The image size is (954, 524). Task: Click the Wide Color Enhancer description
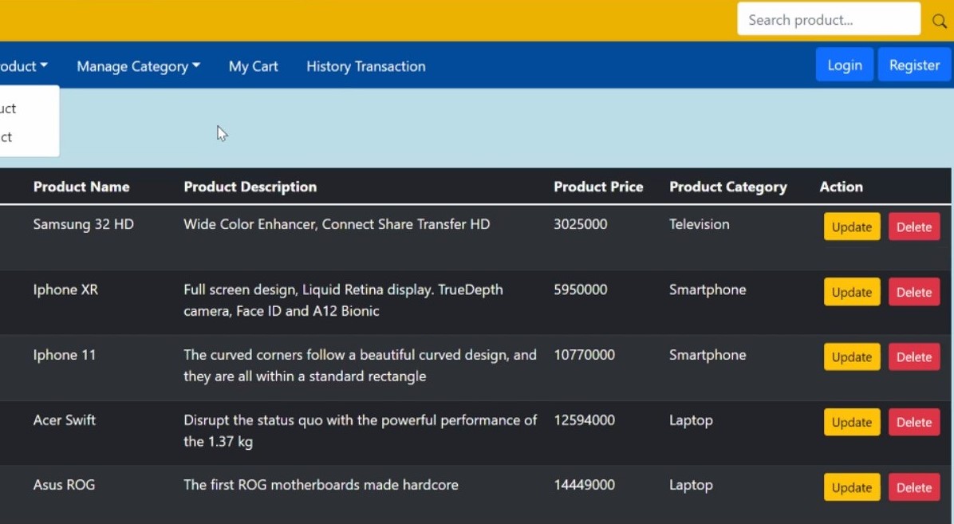click(x=337, y=224)
